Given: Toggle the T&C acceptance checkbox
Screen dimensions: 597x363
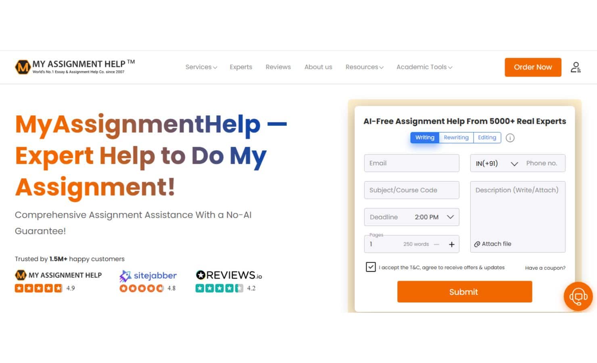Looking at the screenshot, I should pos(371,267).
